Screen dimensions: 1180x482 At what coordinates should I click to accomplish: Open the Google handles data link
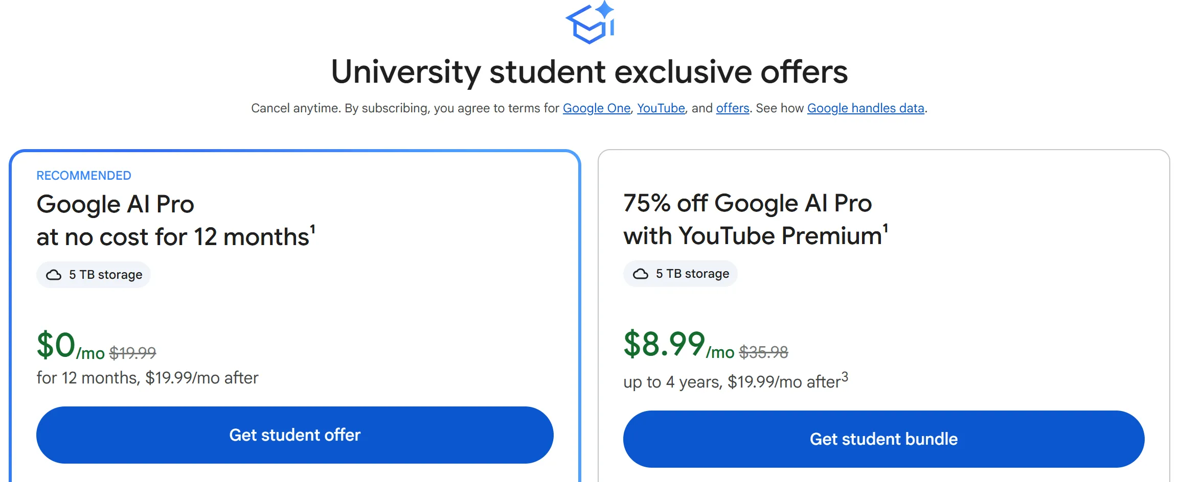pyautogui.click(x=866, y=108)
